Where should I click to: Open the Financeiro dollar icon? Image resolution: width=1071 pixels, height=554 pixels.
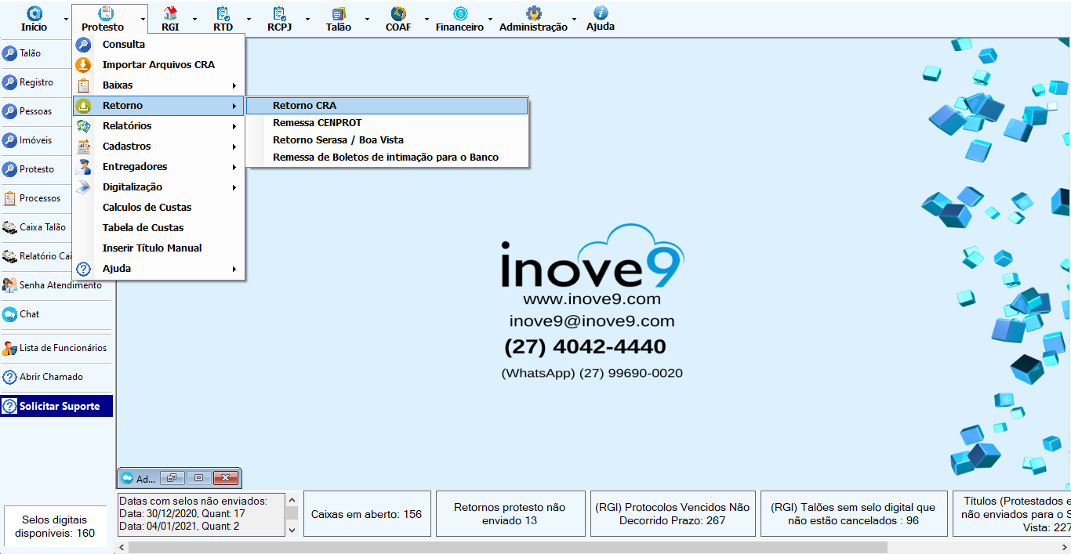click(x=460, y=13)
